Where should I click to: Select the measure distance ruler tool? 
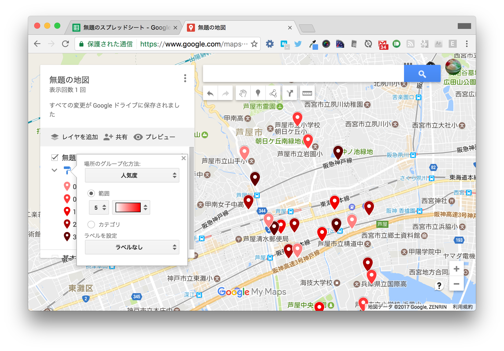[307, 94]
